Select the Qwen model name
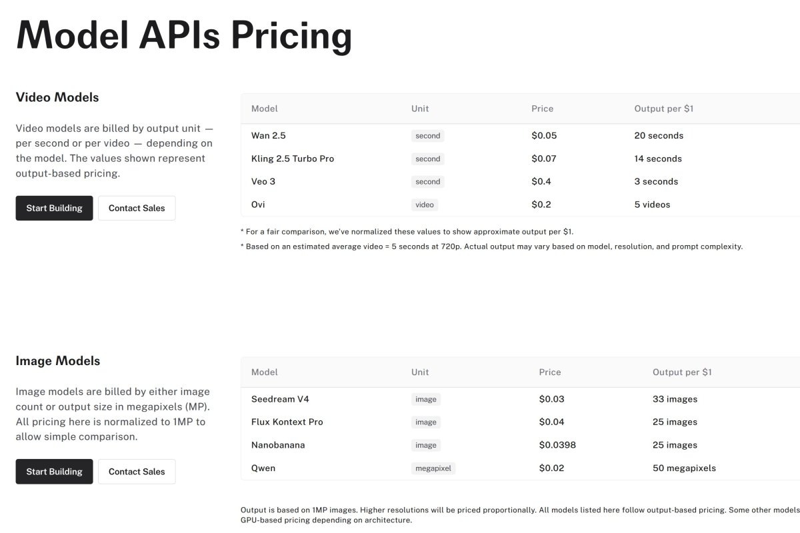Screen dimensions: 800x533 263,468
